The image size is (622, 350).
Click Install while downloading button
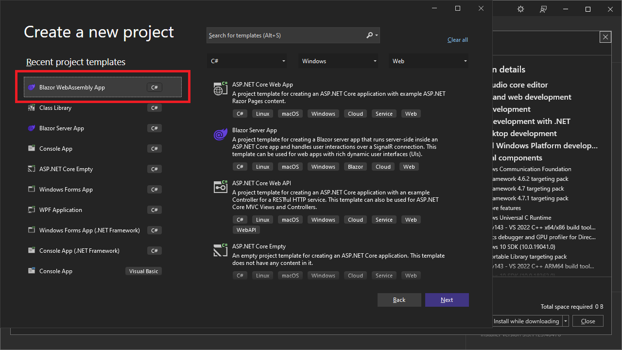(x=527, y=321)
